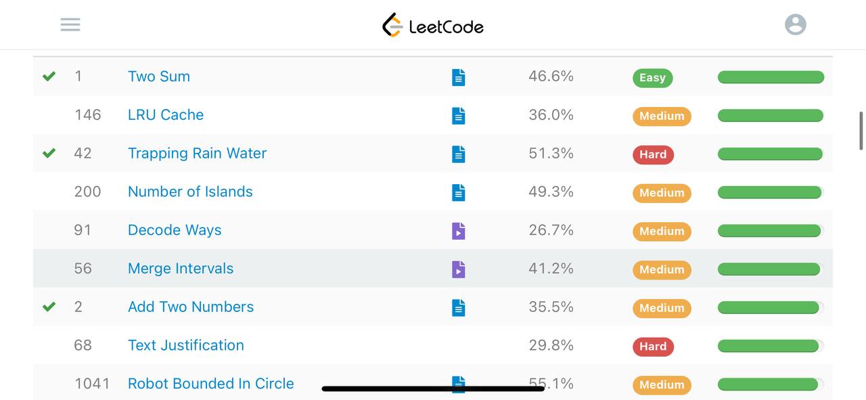866x400 pixels.
Task: Click the Hard badge on Trapping Rain Water
Action: (653, 154)
